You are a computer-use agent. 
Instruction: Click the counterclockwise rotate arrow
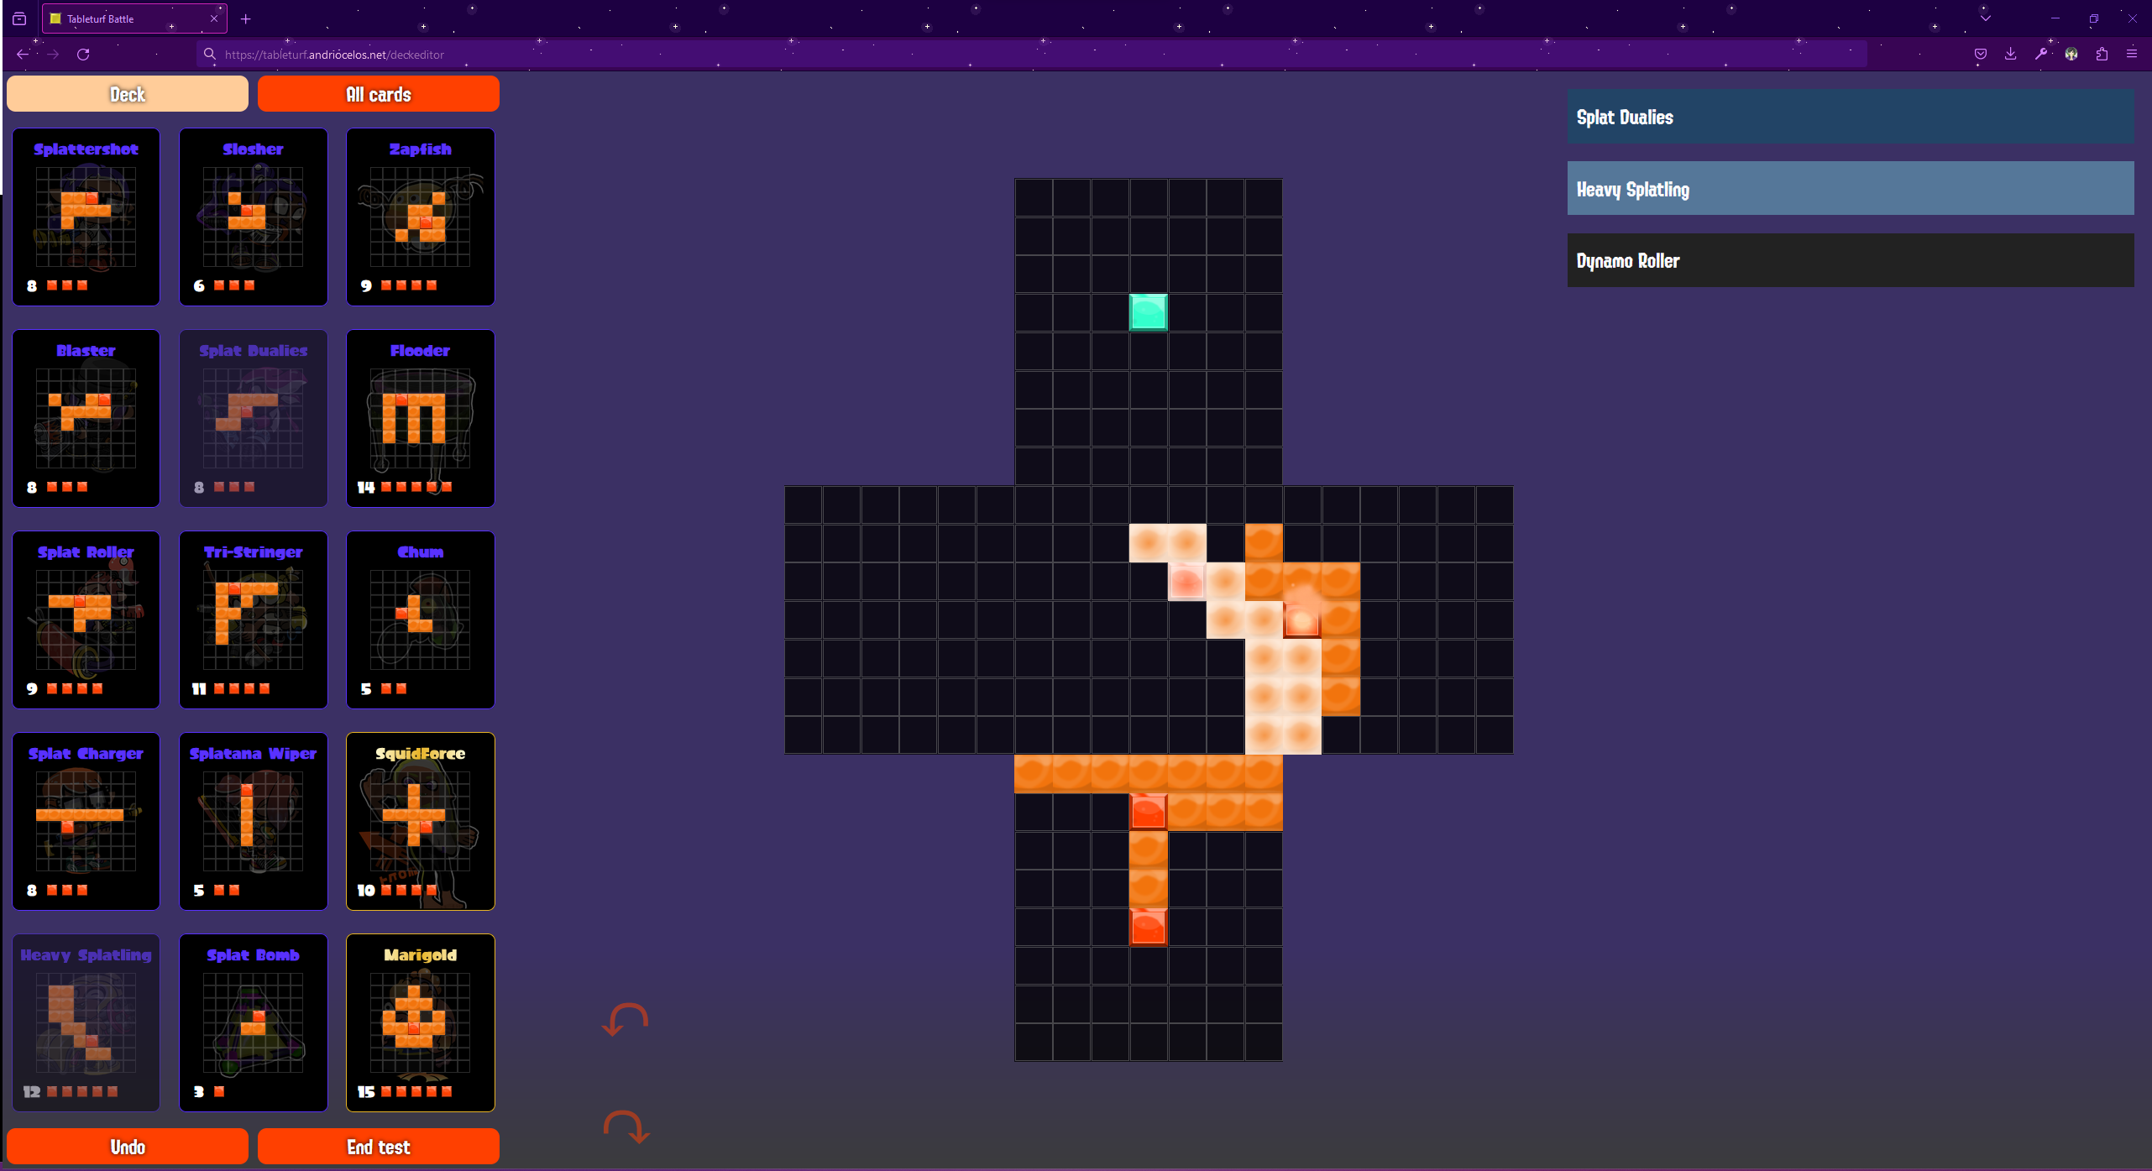pos(625,1020)
